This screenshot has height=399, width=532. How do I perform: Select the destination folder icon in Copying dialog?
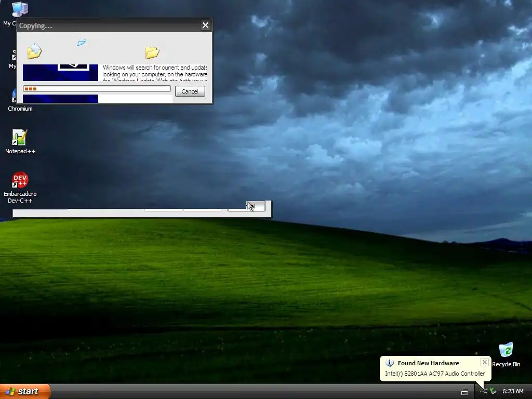click(152, 52)
